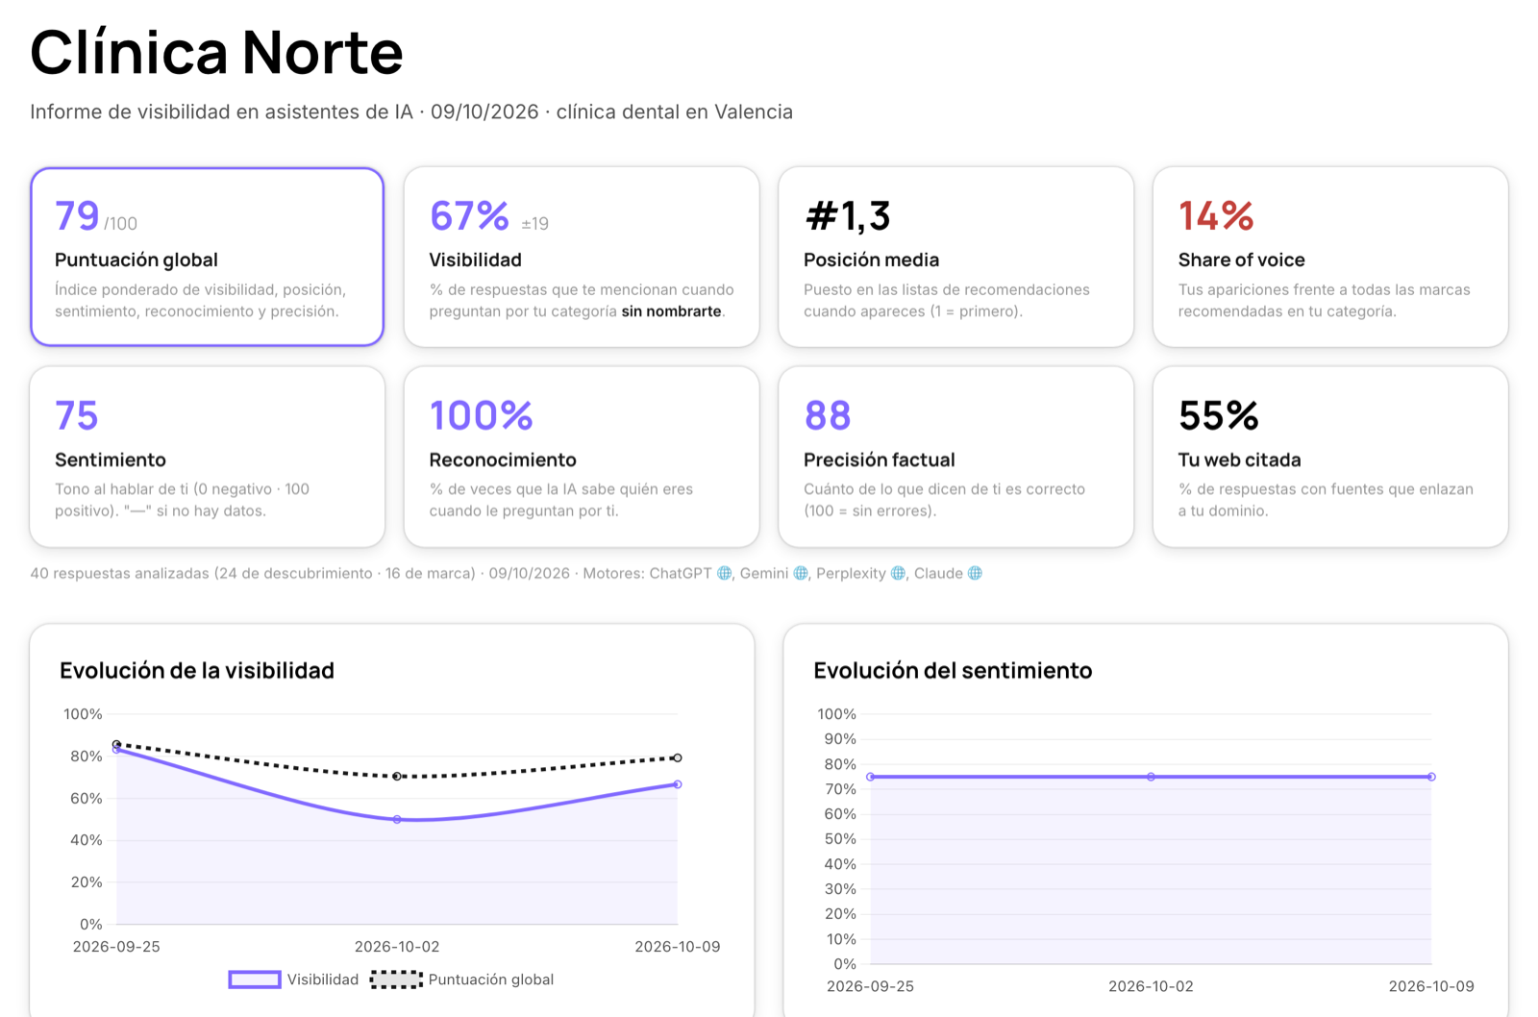
Task: Click the subtitle 'Informe de visibilidad en asistentes de IA'
Action: [x=221, y=112]
